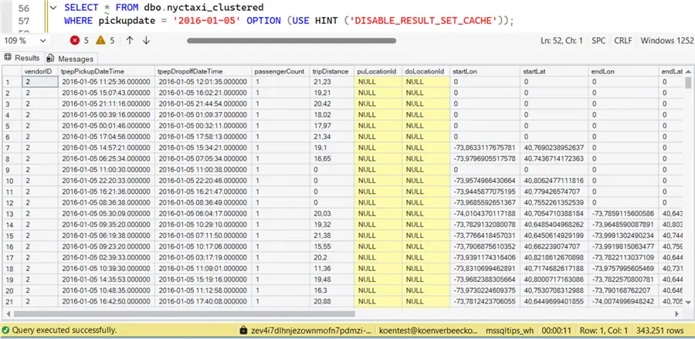Click the tpepDropoffDateTime column header

pos(203,71)
